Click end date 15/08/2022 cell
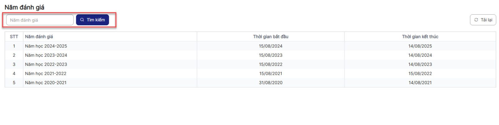 click(420, 74)
